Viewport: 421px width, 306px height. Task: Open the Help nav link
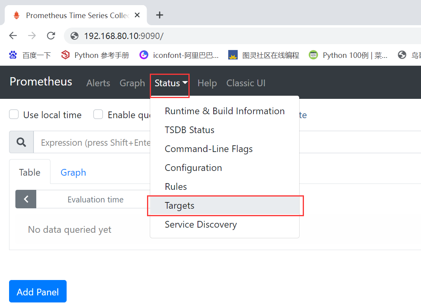207,83
